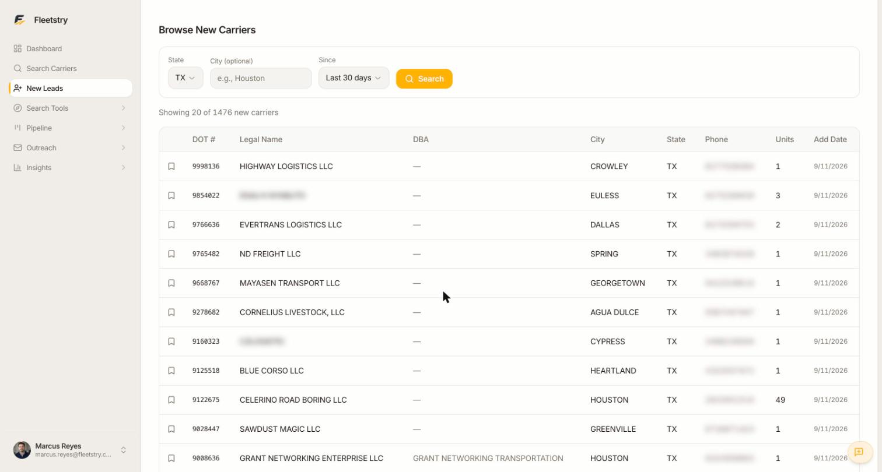Image resolution: width=882 pixels, height=472 pixels.
Task: Click the Add Date column header
Action: tap(830, 140)
